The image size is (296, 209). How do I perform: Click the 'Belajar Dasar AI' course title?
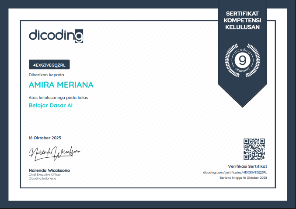(x=51, y=105)
